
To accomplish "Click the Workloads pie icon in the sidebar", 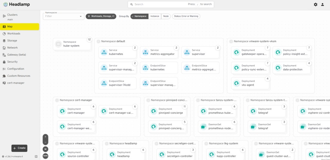I will (4, 33).
